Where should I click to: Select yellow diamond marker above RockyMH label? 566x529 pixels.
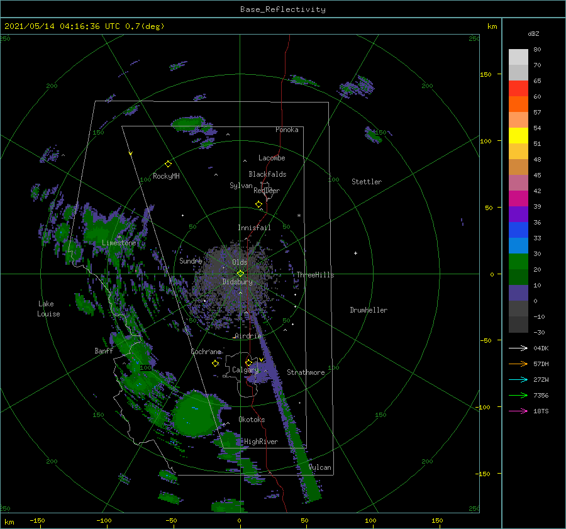click(168, 164)
